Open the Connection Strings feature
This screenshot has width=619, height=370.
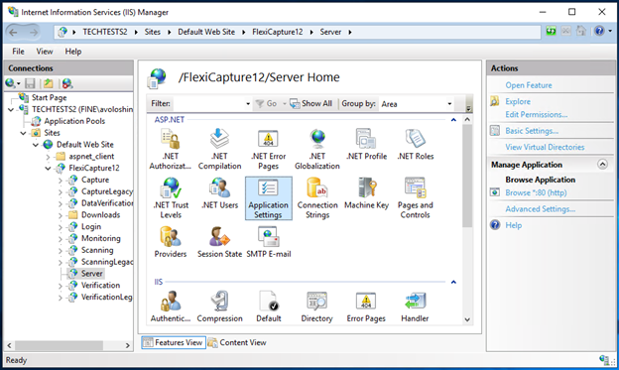point(317,197)
